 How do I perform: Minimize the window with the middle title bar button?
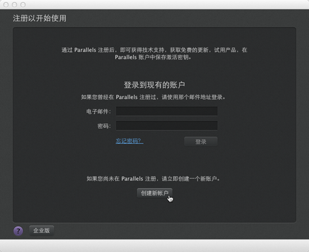click(15, 4)
